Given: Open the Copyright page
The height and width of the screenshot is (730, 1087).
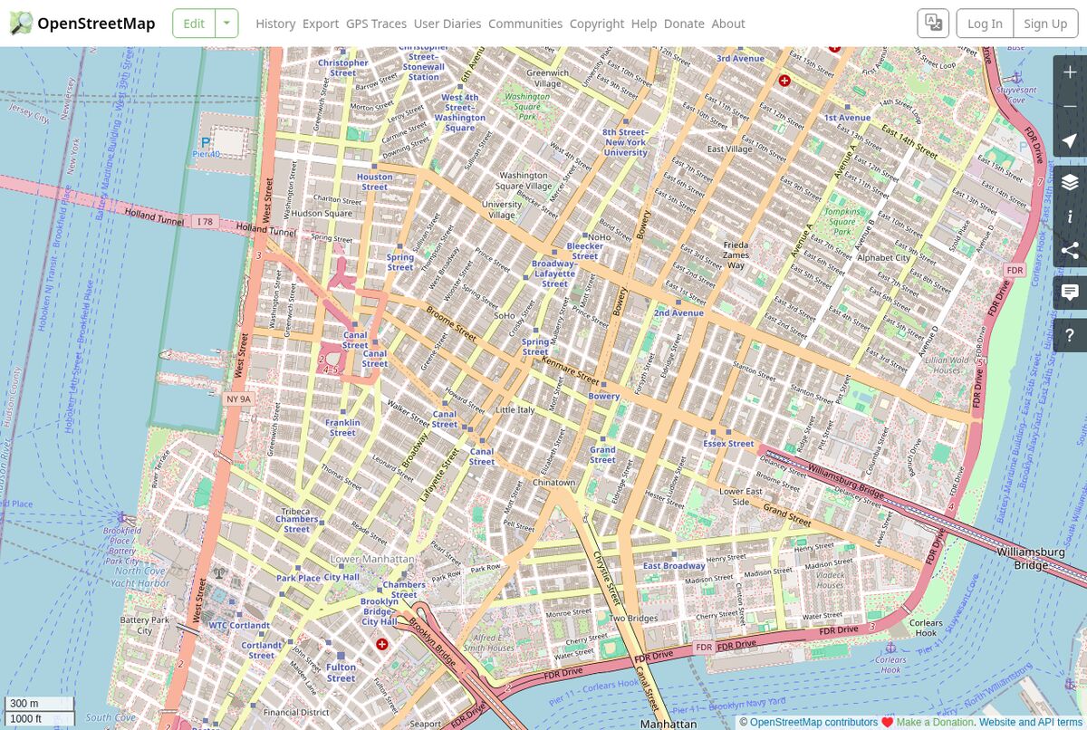Looking at the screenshot, I should pyautogui.click(x=597, y=24).
